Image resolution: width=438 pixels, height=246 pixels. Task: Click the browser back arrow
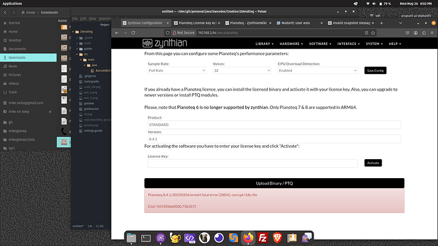pos(117,33)
